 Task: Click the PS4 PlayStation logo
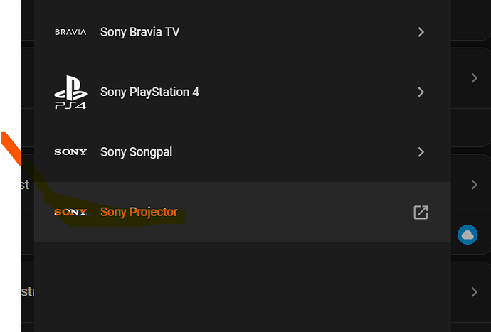(70, 92)
